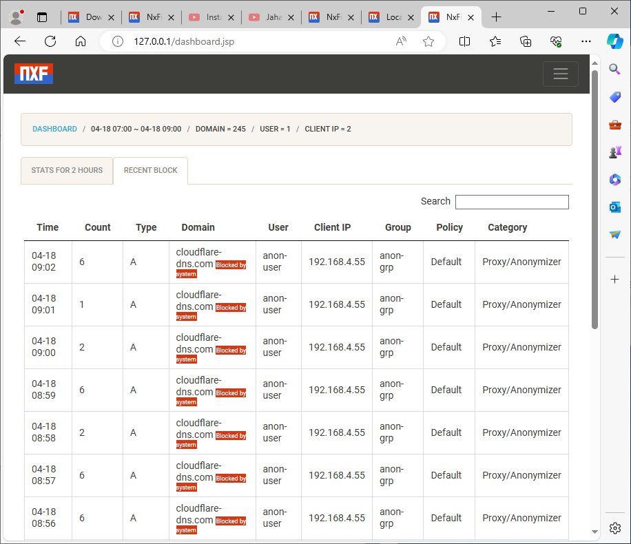This screenshot has width=631, height=544.
Task: Open the hamburger navigation menu
Action: (560, 74)
